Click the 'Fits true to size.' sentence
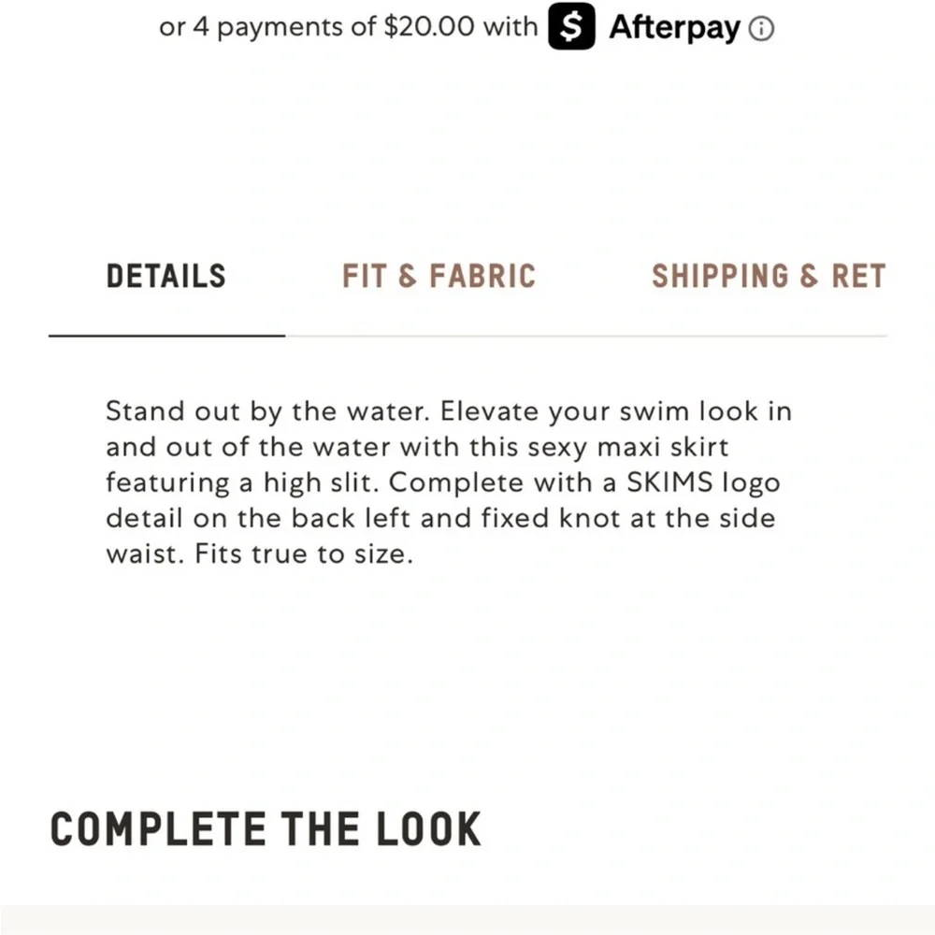The width and height of the screenshot is (935, 935). (304, 554)
